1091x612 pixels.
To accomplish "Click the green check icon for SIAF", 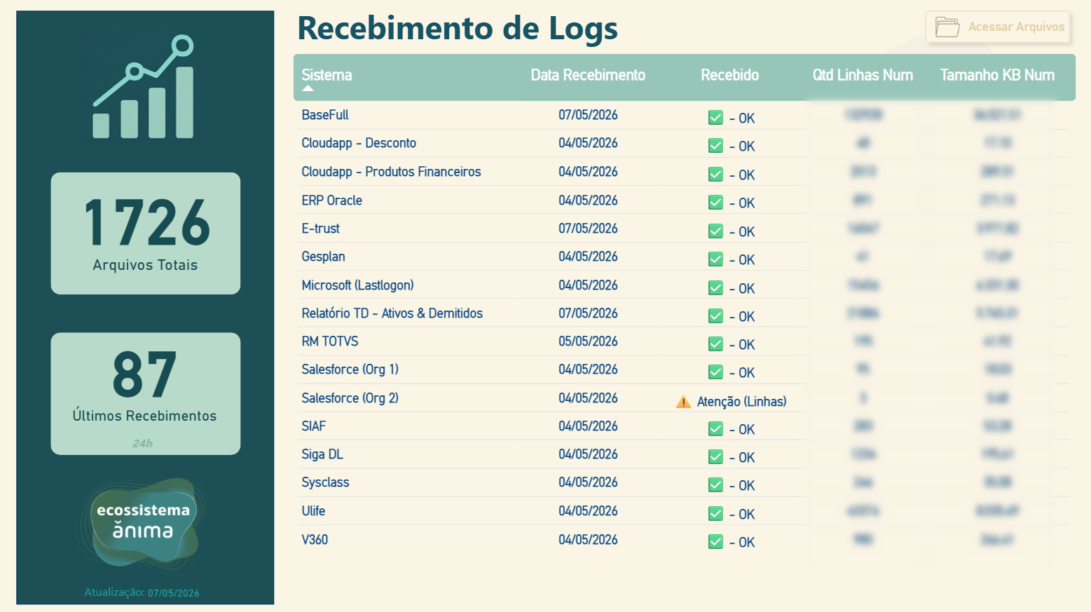I will point(715,429).
